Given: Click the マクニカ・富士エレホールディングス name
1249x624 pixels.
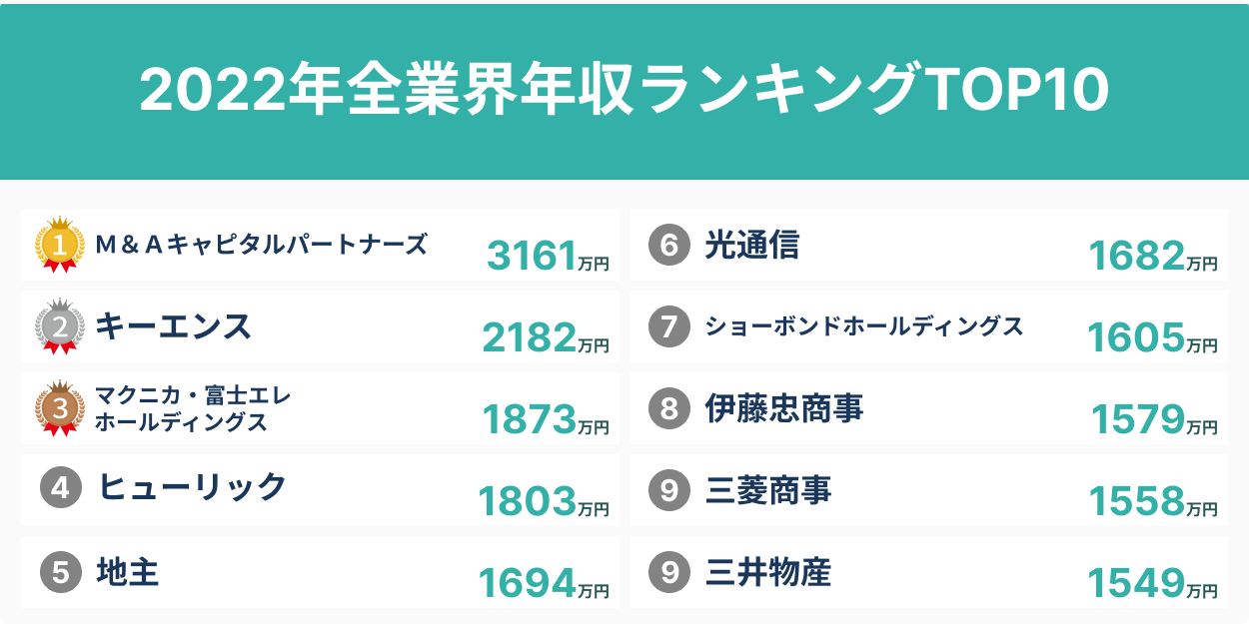Looking at the screenshot, I should (x=192, y=408).
